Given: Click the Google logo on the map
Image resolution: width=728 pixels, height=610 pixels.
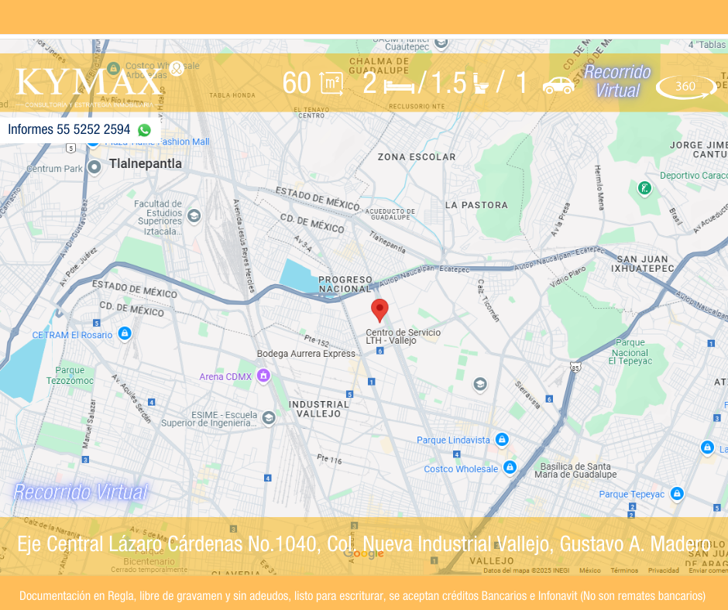Looking at the screenshot, I should pos(363,553).
